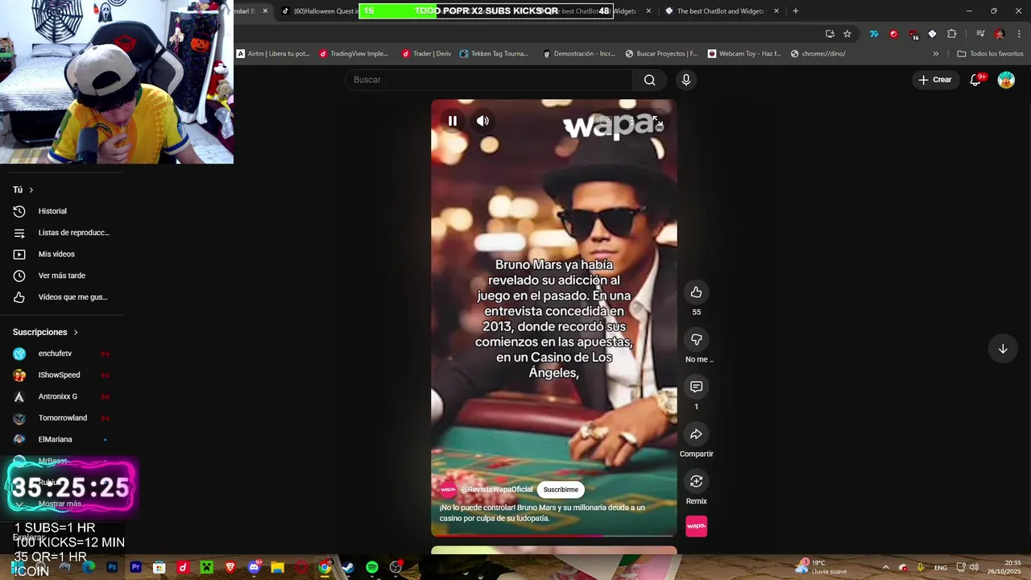Bookmark this page with the star
This screenshot has height=580, width=1031.
[x=847, y=34]
